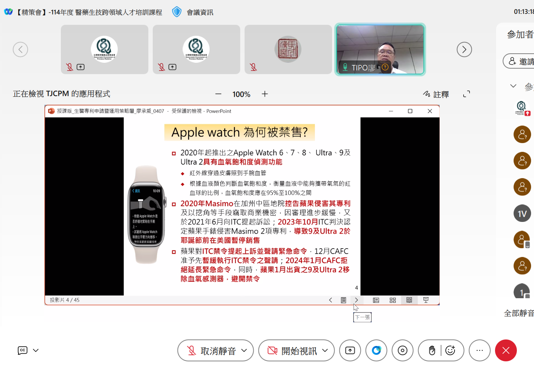534x365 pixels.
Task: Open more options ellipsis button
Action: click(480, 350)
